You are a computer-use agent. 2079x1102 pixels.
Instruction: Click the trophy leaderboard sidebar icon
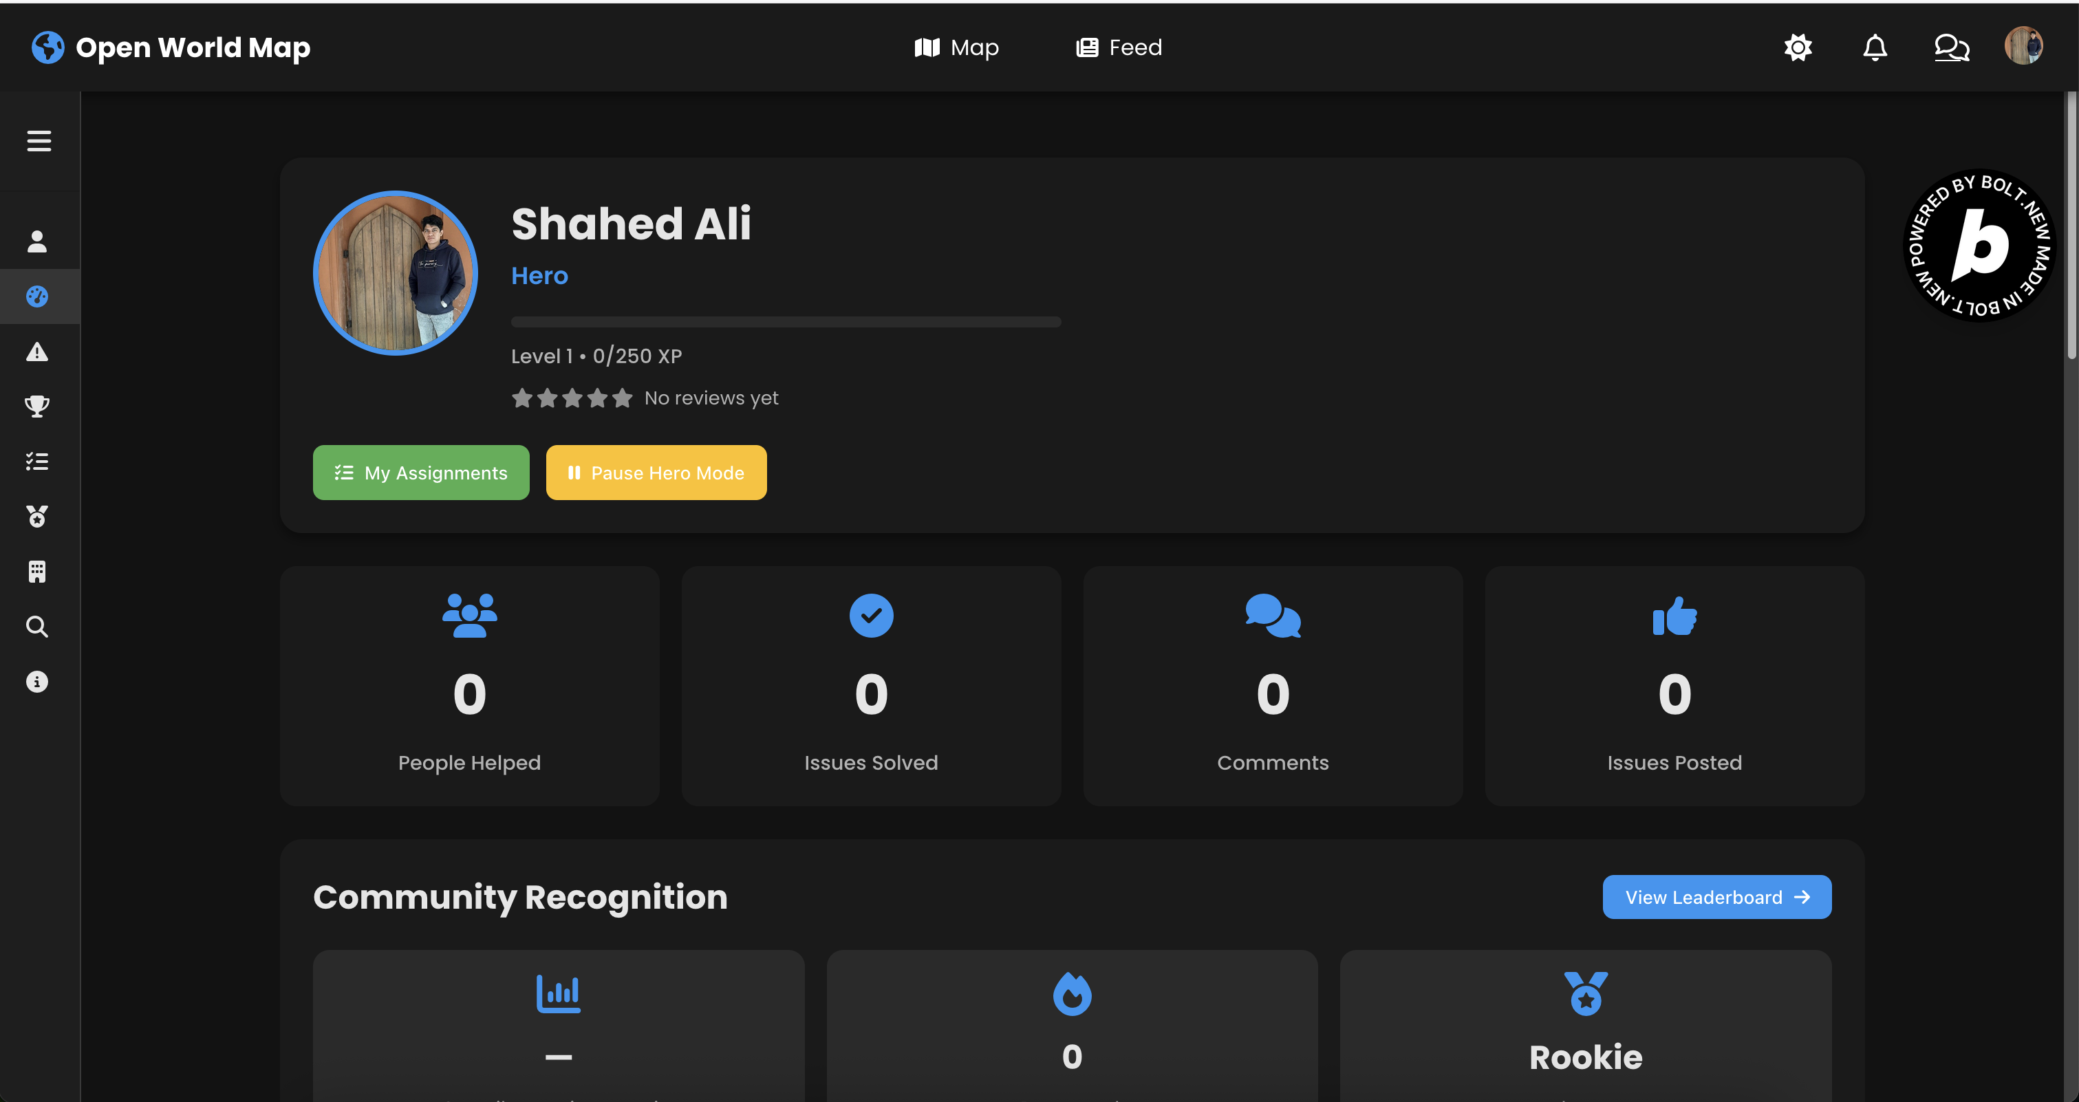[x=37, y=406]
